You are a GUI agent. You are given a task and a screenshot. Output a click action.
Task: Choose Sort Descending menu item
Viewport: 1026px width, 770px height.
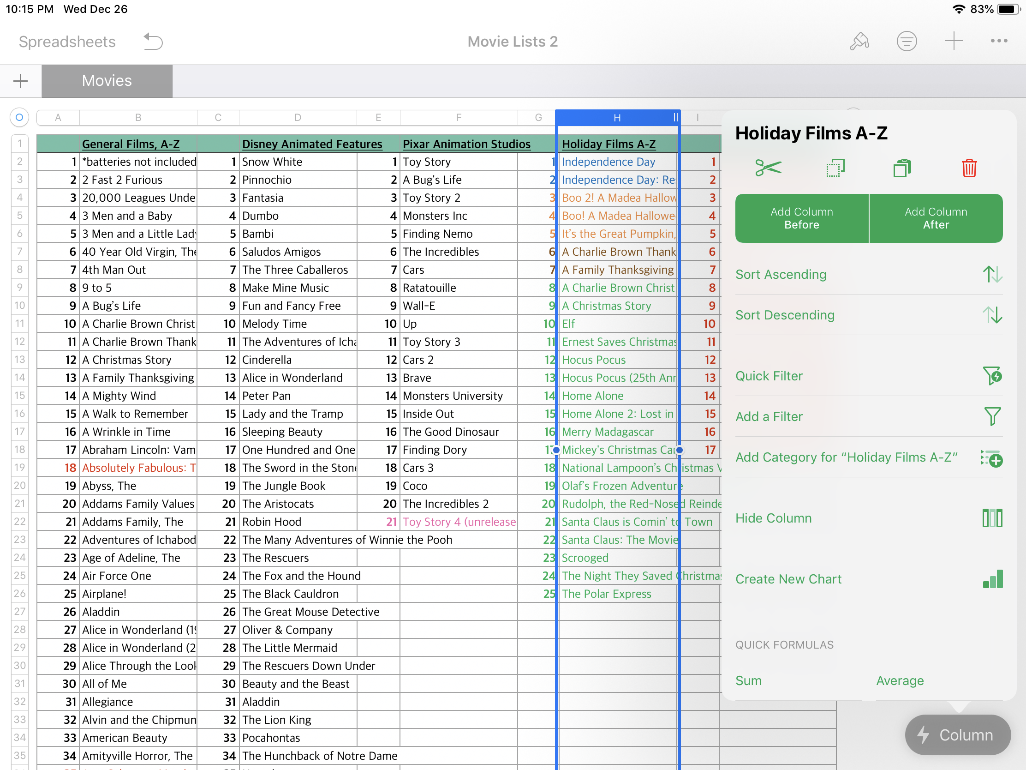tap(869, 315)
